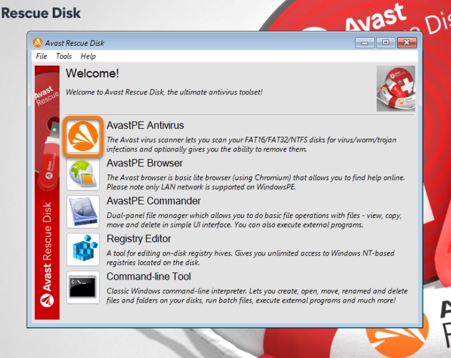Maximize the Avast Rescue Disk window

click(386, 42)
